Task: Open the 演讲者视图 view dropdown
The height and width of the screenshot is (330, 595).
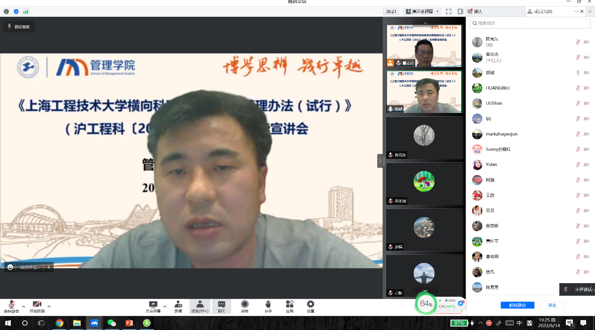Action: [422, 11]
